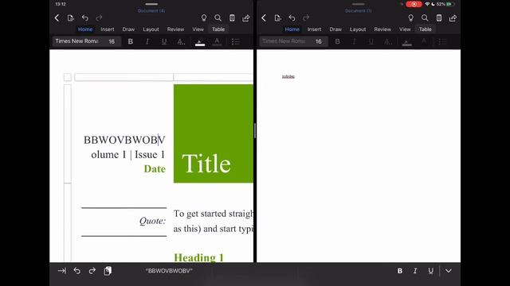The width and height of the screenshot is (510, 286).
Task: Go back in left Word window
Action: click(57, 17)
